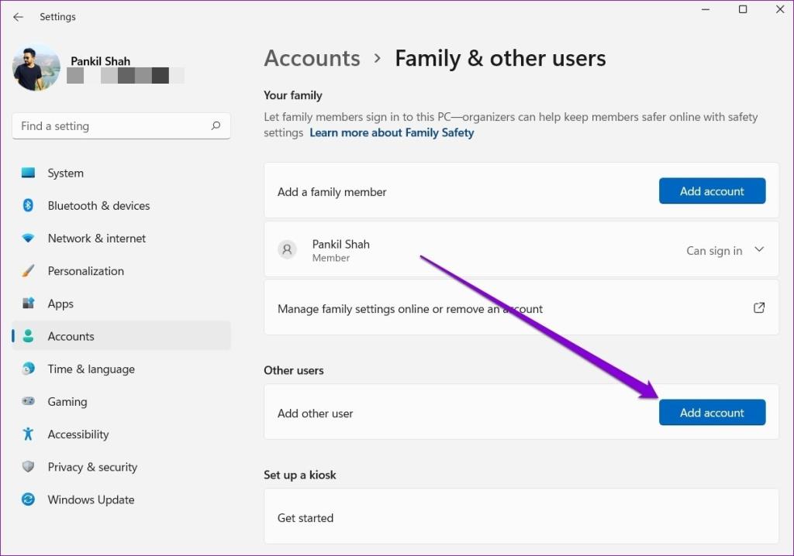Go to Gaming settings

tap(67, 402)
